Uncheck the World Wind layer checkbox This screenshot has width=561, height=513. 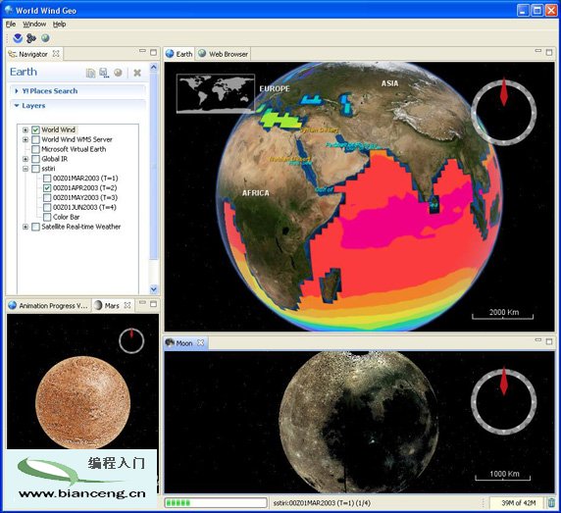tap(35, 129)
